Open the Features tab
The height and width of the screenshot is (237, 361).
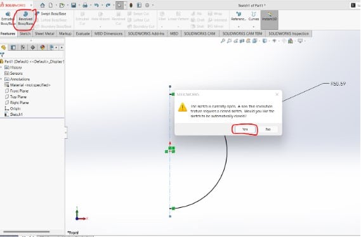(x=8, y=34)
